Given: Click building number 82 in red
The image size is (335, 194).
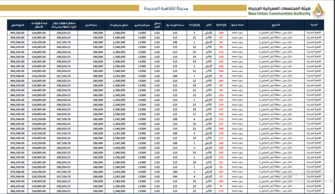Looking at the screenshot, I should [x=221, y=38].
